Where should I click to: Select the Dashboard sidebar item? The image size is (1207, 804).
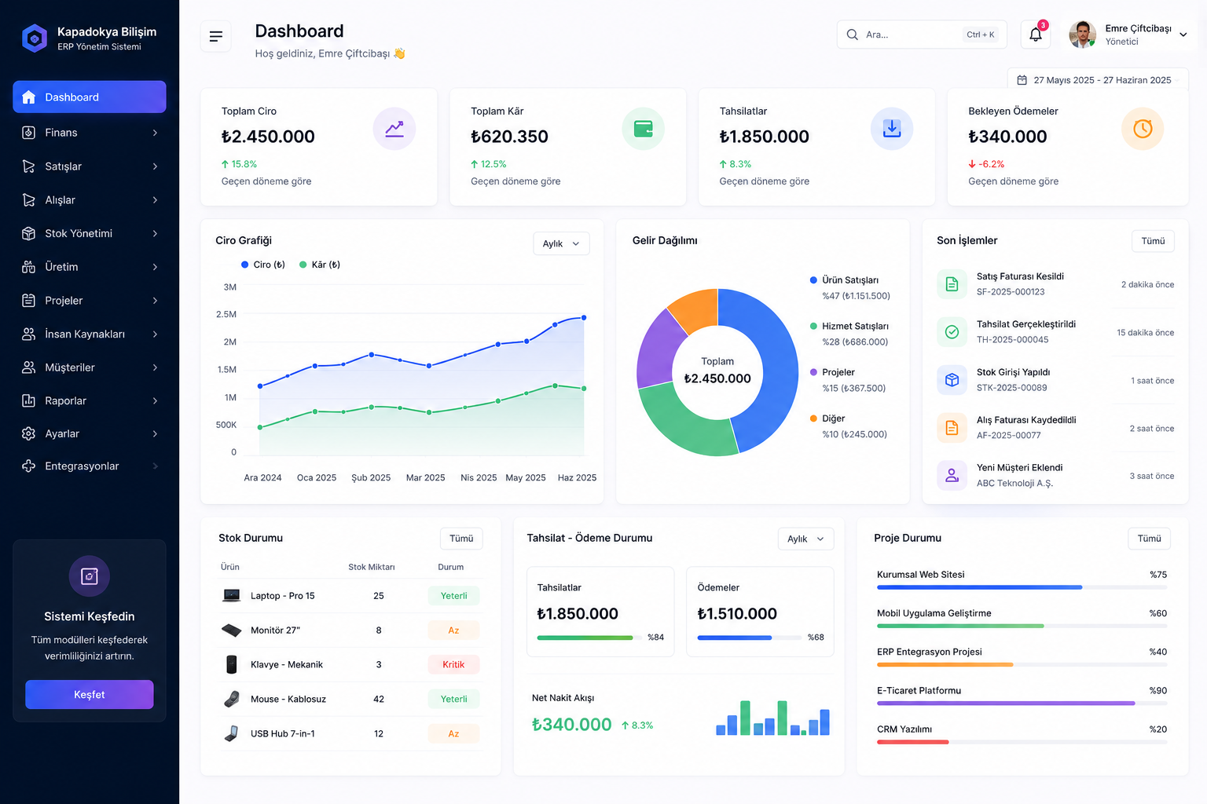click(90, 97)
